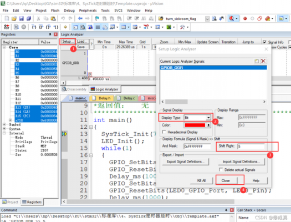Open the turn_sickroom_flag search dropdown
The width and height of the screenshot is (291, 222).
click(x=207, y=18)
